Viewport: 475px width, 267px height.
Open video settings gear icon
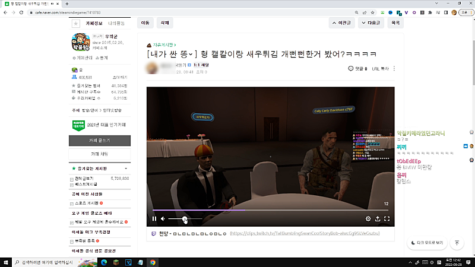point(368,218)
